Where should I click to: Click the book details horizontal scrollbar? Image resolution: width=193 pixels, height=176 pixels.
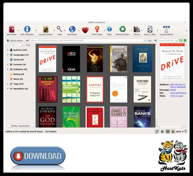pos(172,127)
